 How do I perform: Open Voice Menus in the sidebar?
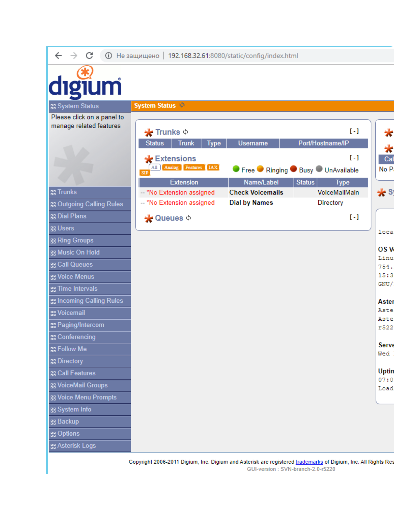pos(90,277)
